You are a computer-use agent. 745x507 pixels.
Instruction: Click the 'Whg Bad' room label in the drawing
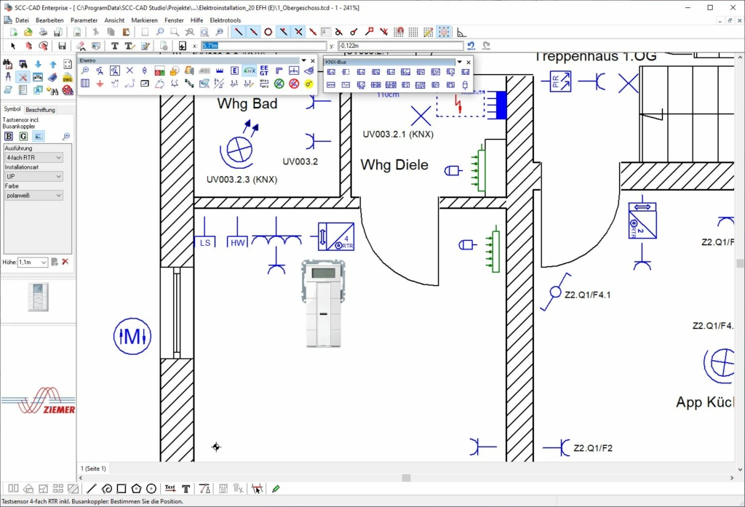pyautogui.click(x=247, y=103)
